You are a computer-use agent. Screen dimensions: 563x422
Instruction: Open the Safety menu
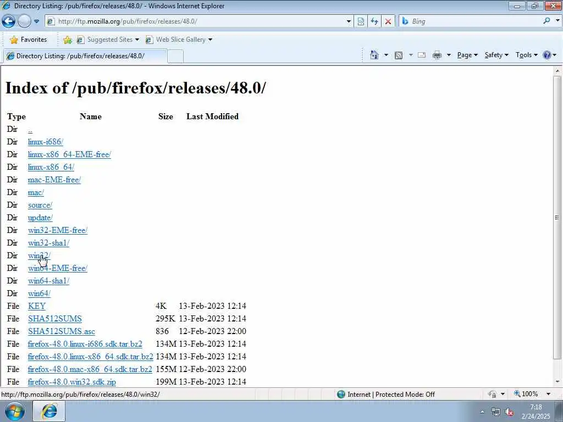point(496,55)
